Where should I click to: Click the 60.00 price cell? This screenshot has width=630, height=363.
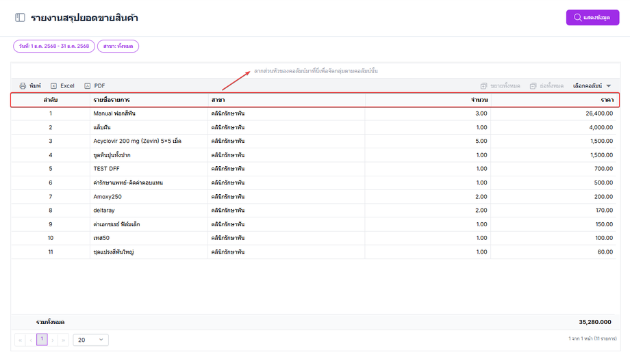pyautogui.click(x=605, y=252)
